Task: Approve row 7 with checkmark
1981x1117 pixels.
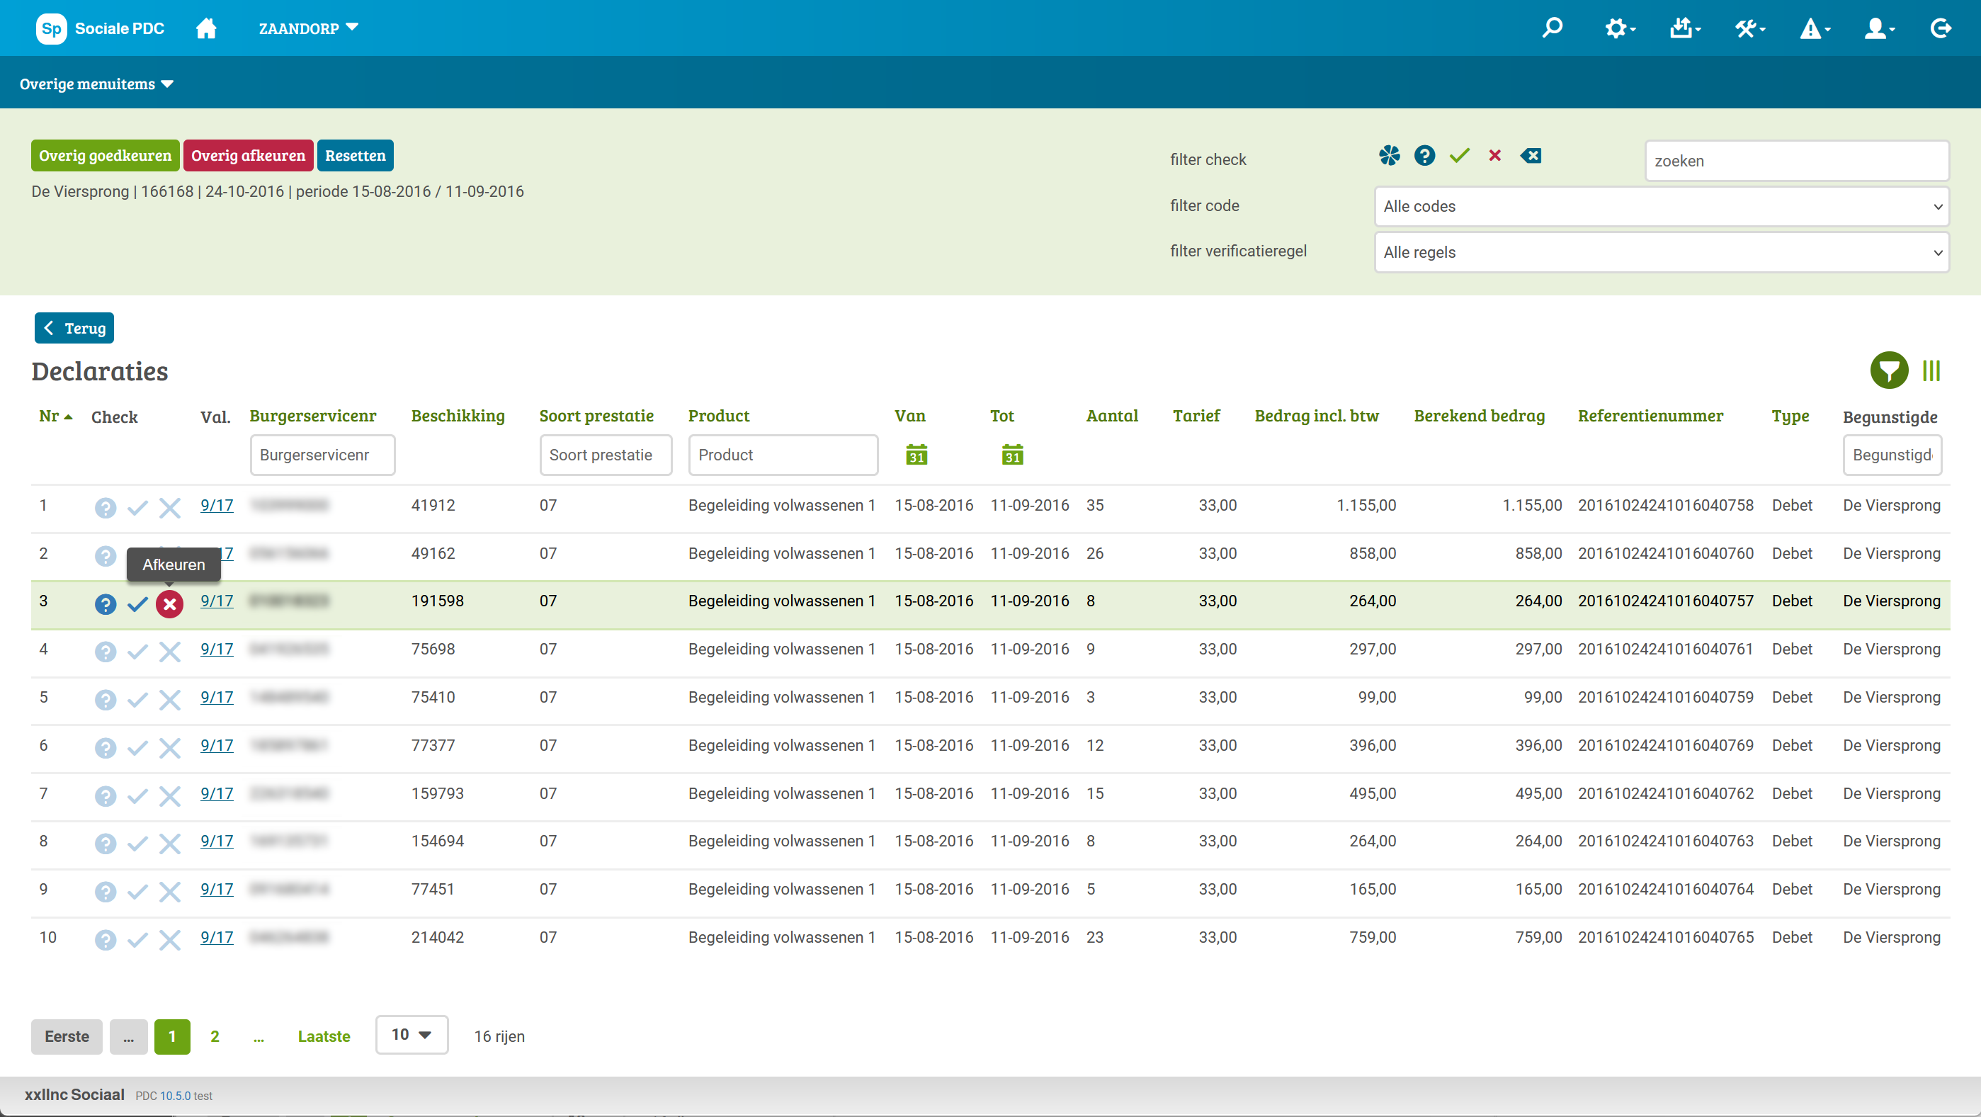Action: point(137,795)
